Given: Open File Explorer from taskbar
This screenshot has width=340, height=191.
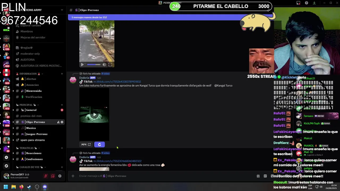Looking at the screenshot, I should point(14,187).
